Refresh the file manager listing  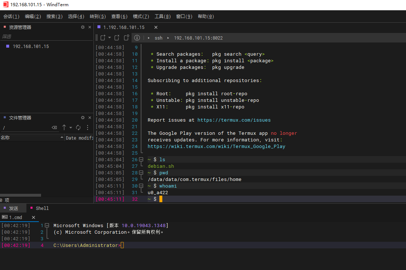pos(78,127)
